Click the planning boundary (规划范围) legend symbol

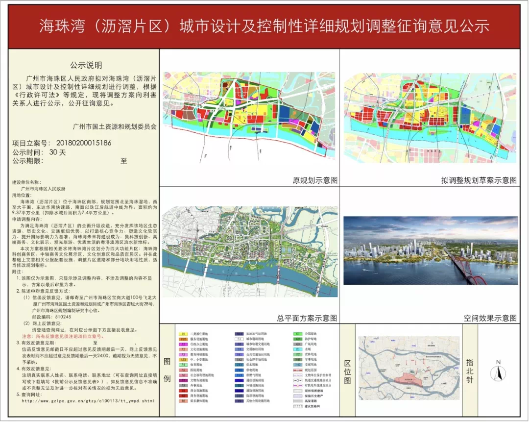[297, 369]
